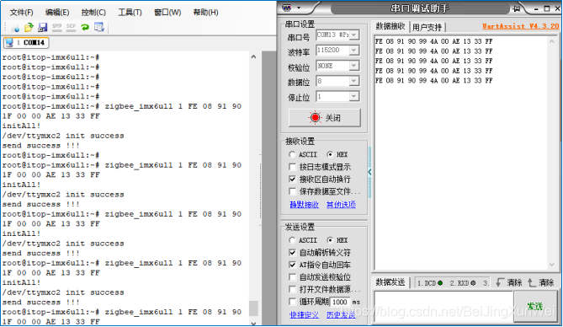Toggle 接收区自动换行 checkbox

292,180
